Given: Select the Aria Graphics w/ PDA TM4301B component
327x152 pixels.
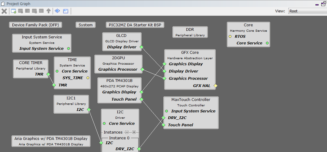Looking at the screenshot, I should (x=51, y=141).
